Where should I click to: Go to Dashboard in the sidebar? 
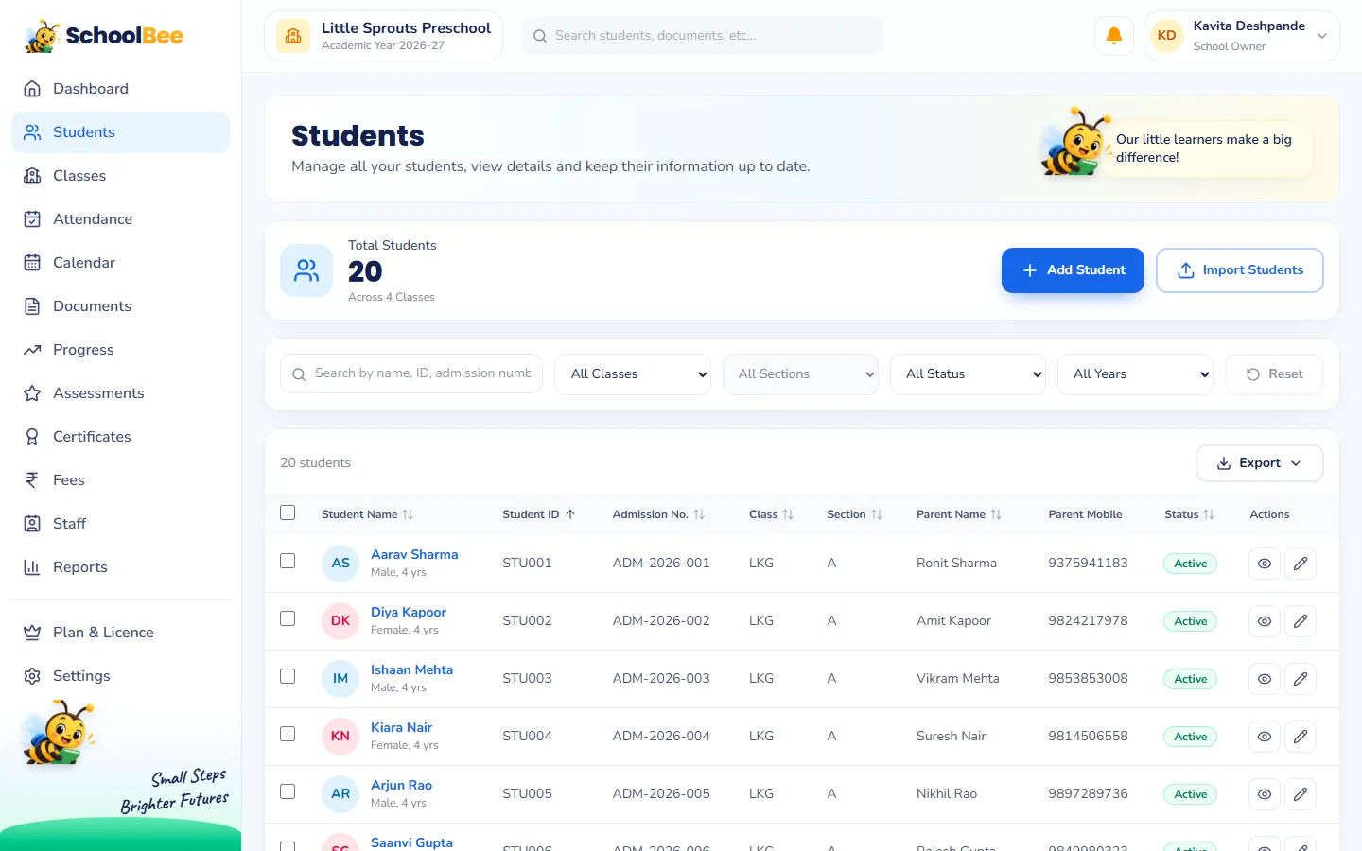(120, 89)
